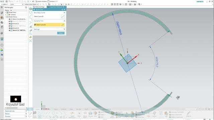The height and width of the screenshot is (120, 214).
Task: Select the Cameras tree row
Action: [x=13, y=15]
